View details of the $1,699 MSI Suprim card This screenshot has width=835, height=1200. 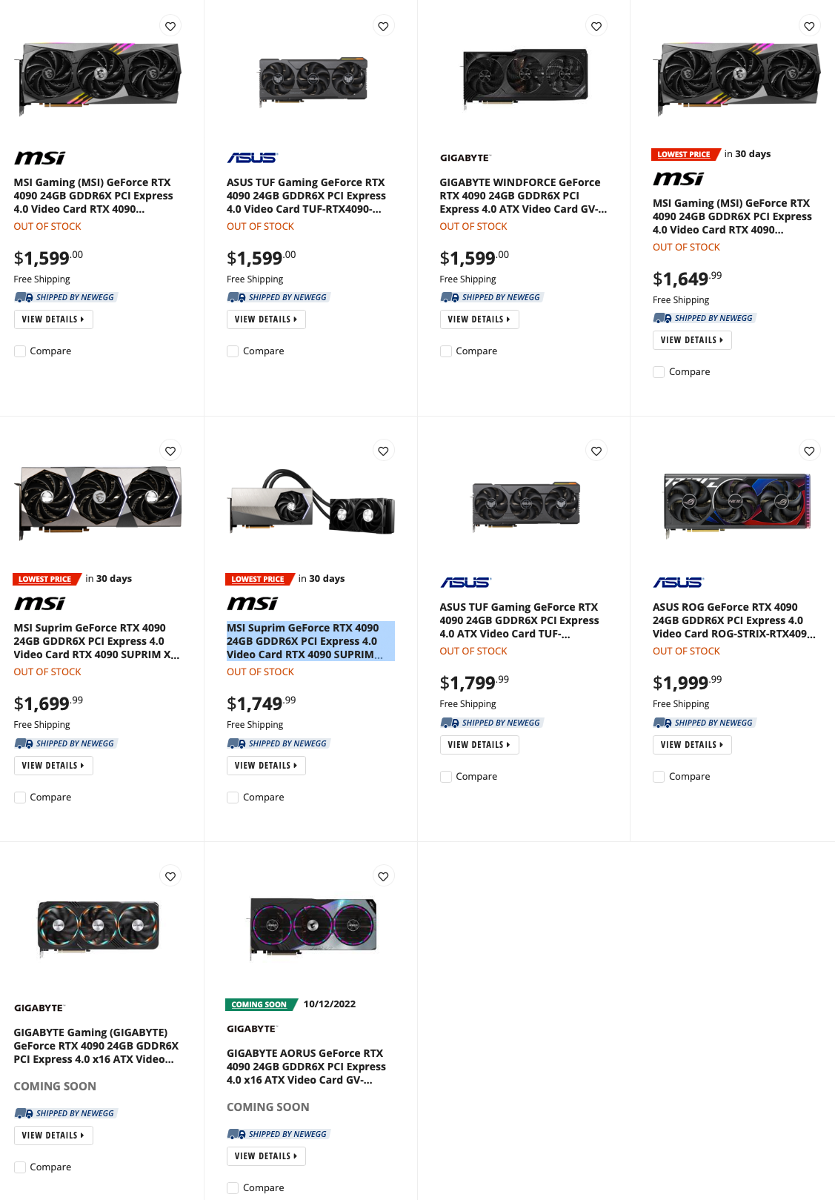tap(53, 765)
